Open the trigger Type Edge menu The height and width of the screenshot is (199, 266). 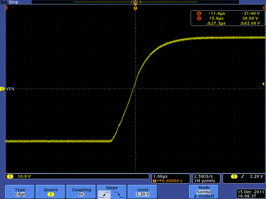[20, 192]
